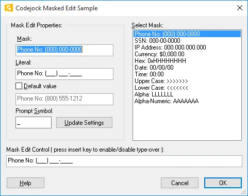Viewport: 248px width, 196px height.
Task: Select Phone No: (000) 000-0000 in mask list
Action: (x=187, y=34)
